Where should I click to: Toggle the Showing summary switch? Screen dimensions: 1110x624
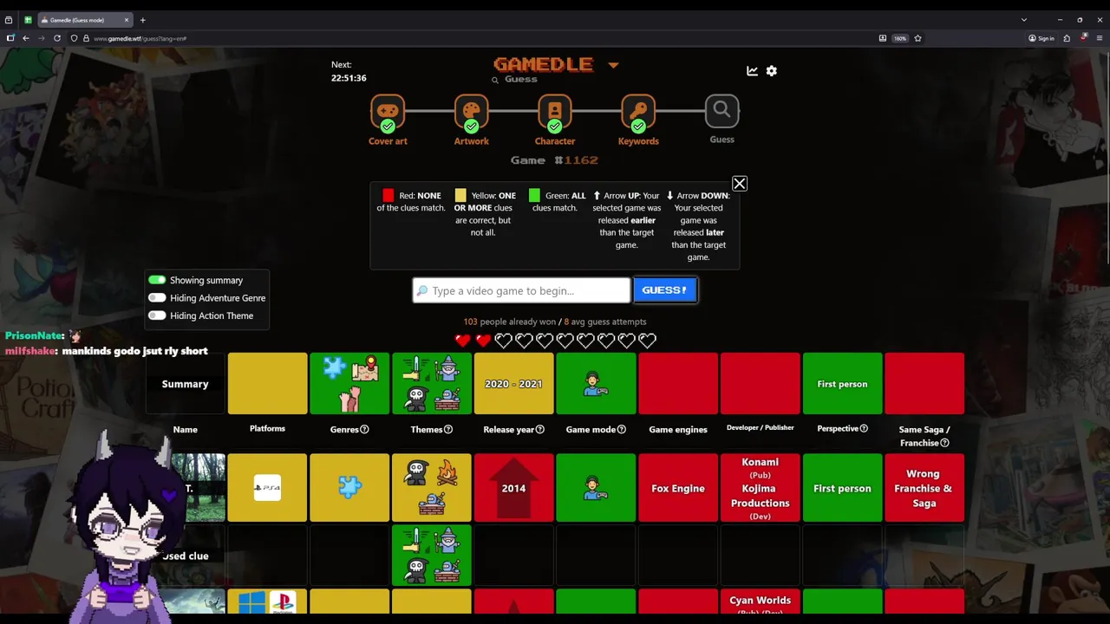157,280
